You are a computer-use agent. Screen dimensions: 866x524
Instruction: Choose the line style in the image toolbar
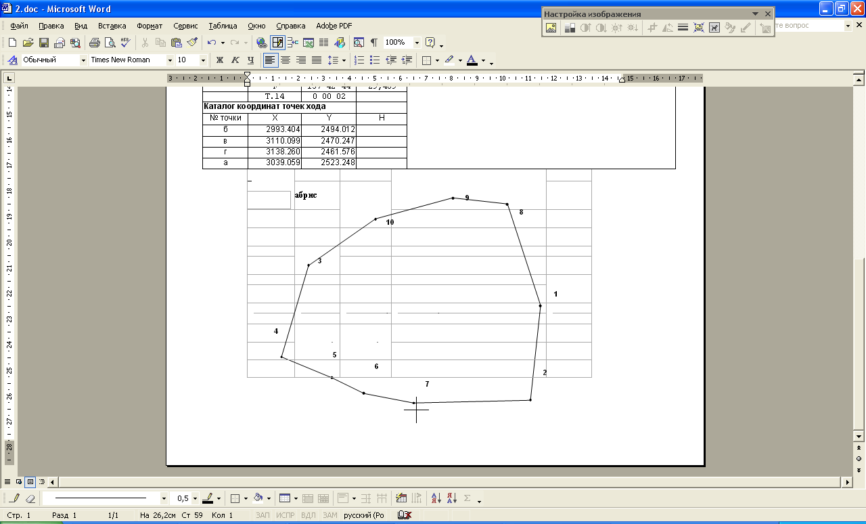[683, 28]
